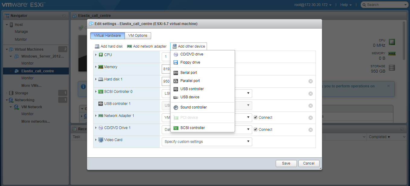Open the Video Card settings dropdown
The image size is (410, 186).
[x=207, y=142]
